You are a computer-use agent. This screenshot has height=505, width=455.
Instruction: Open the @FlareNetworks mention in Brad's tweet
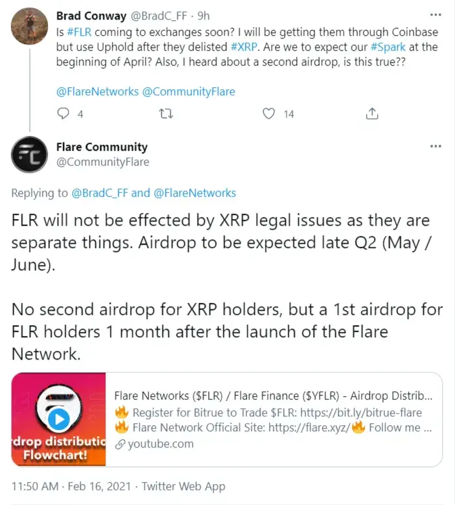99,91
